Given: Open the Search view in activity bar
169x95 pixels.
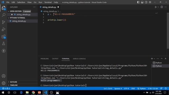Looking at the screenshot, I should [3, 15].
